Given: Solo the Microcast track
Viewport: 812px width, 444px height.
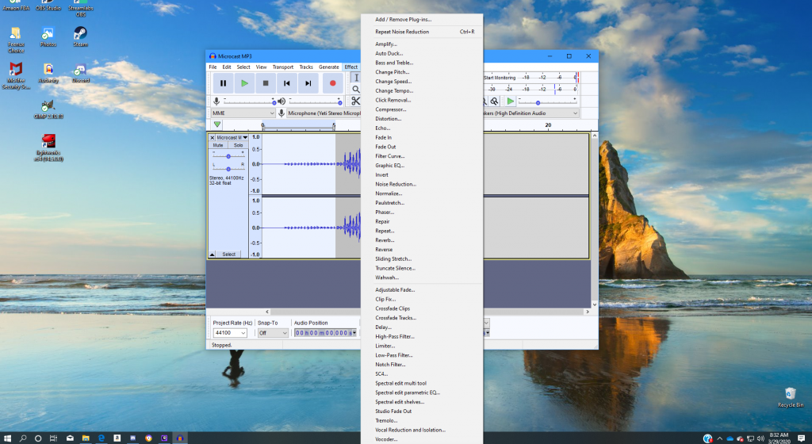Looking at the screenshot, I should click(x=238, y=145).
